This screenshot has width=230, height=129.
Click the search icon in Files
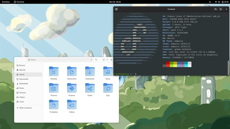point(96,60)
